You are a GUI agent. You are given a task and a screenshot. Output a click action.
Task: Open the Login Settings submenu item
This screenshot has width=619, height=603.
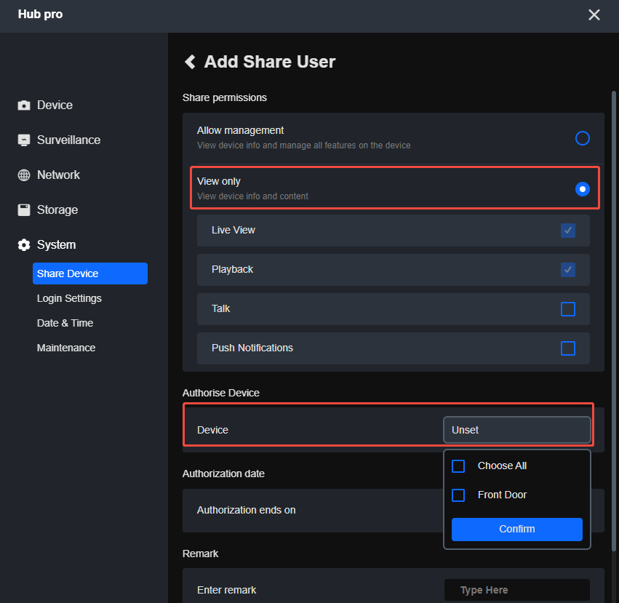[69, 298]
